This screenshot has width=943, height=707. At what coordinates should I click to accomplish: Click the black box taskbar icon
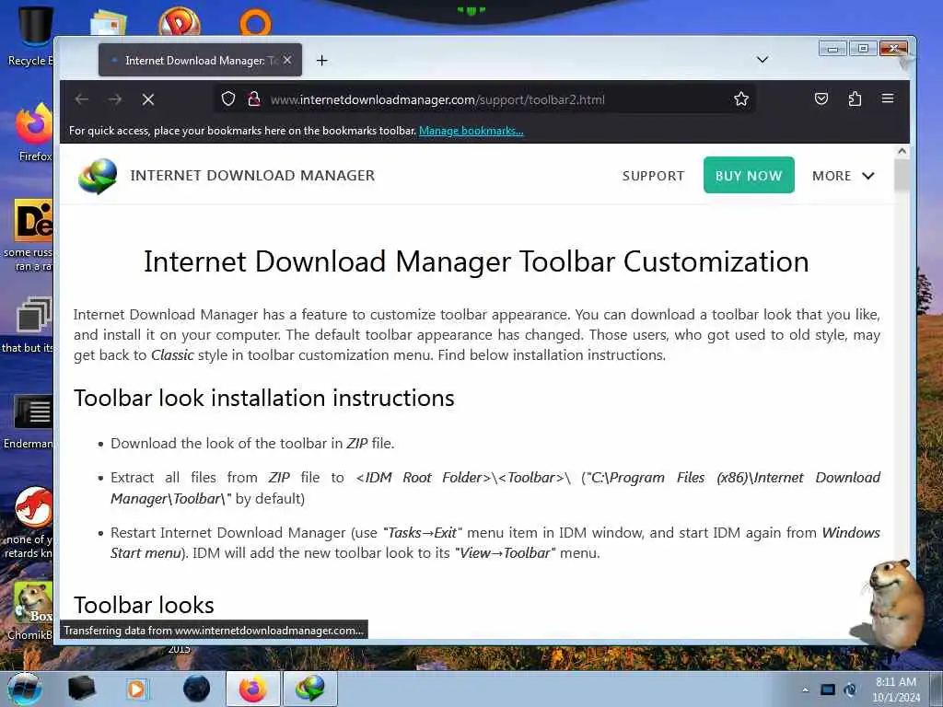[x=81, y=689]
